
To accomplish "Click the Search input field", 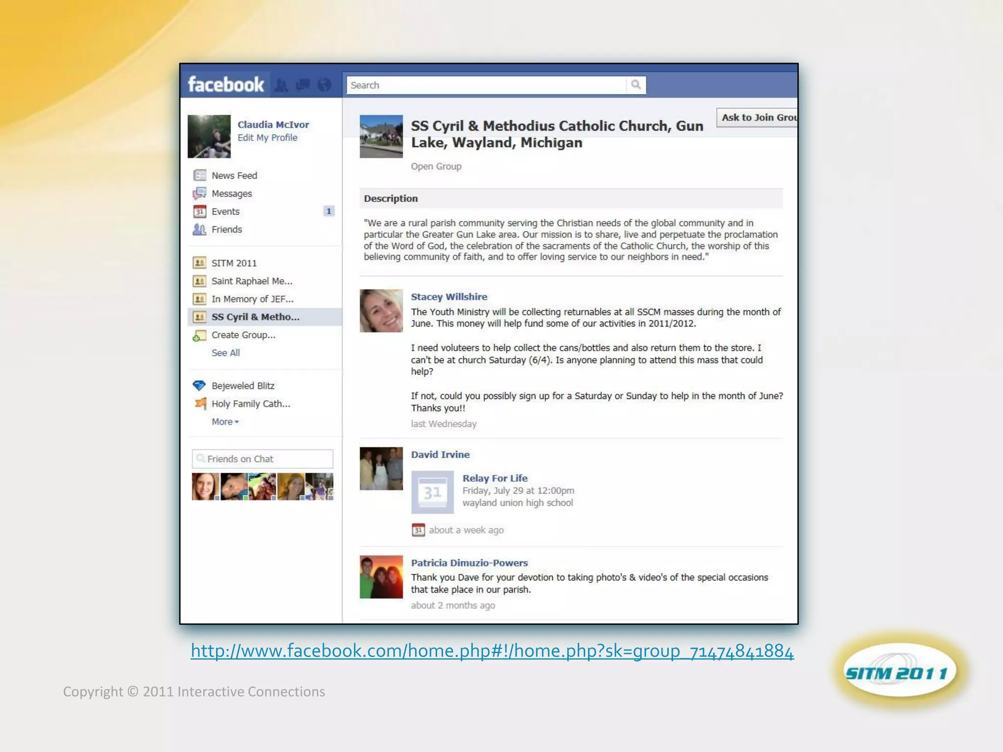I will (x=486, y=85).
